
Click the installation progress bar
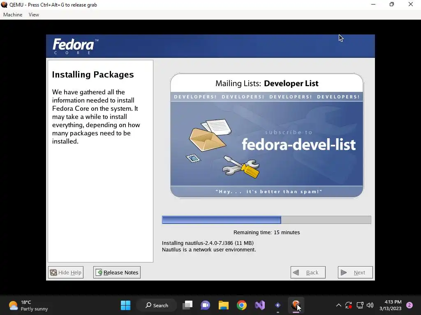[x=266, y=220]
